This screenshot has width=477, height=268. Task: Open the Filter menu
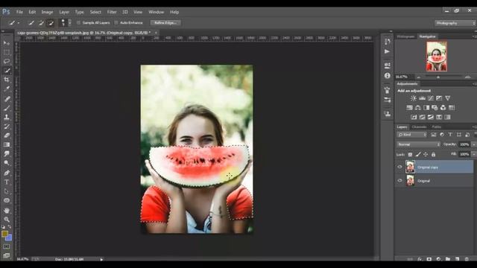click(112, 12)
